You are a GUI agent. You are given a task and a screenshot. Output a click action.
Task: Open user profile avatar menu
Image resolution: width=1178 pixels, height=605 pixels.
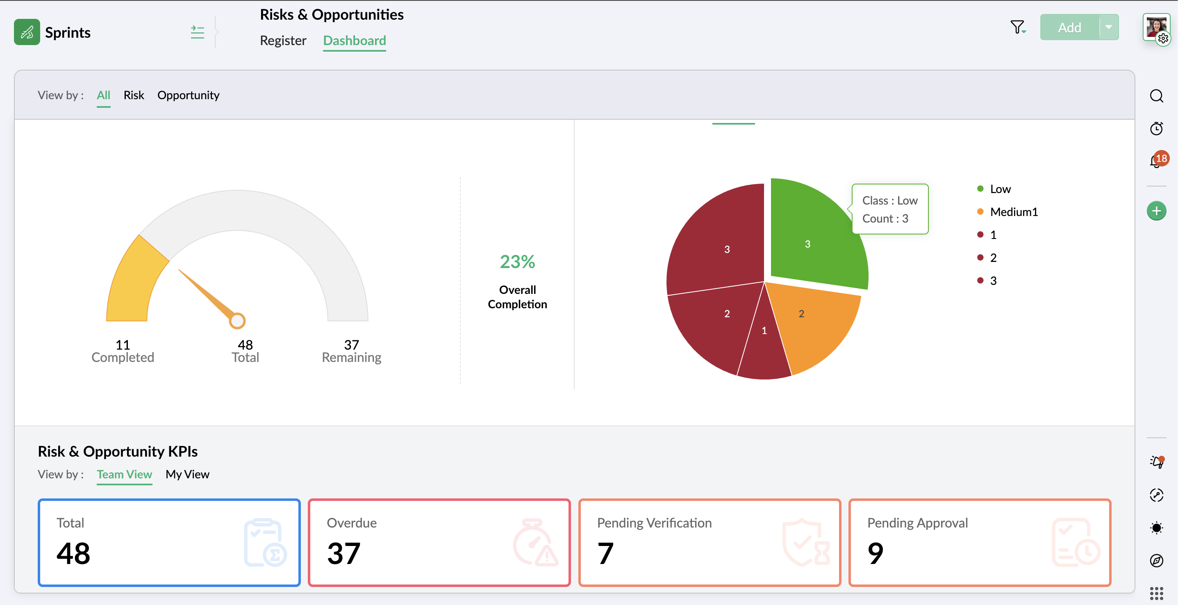[x=1155, y=27]
